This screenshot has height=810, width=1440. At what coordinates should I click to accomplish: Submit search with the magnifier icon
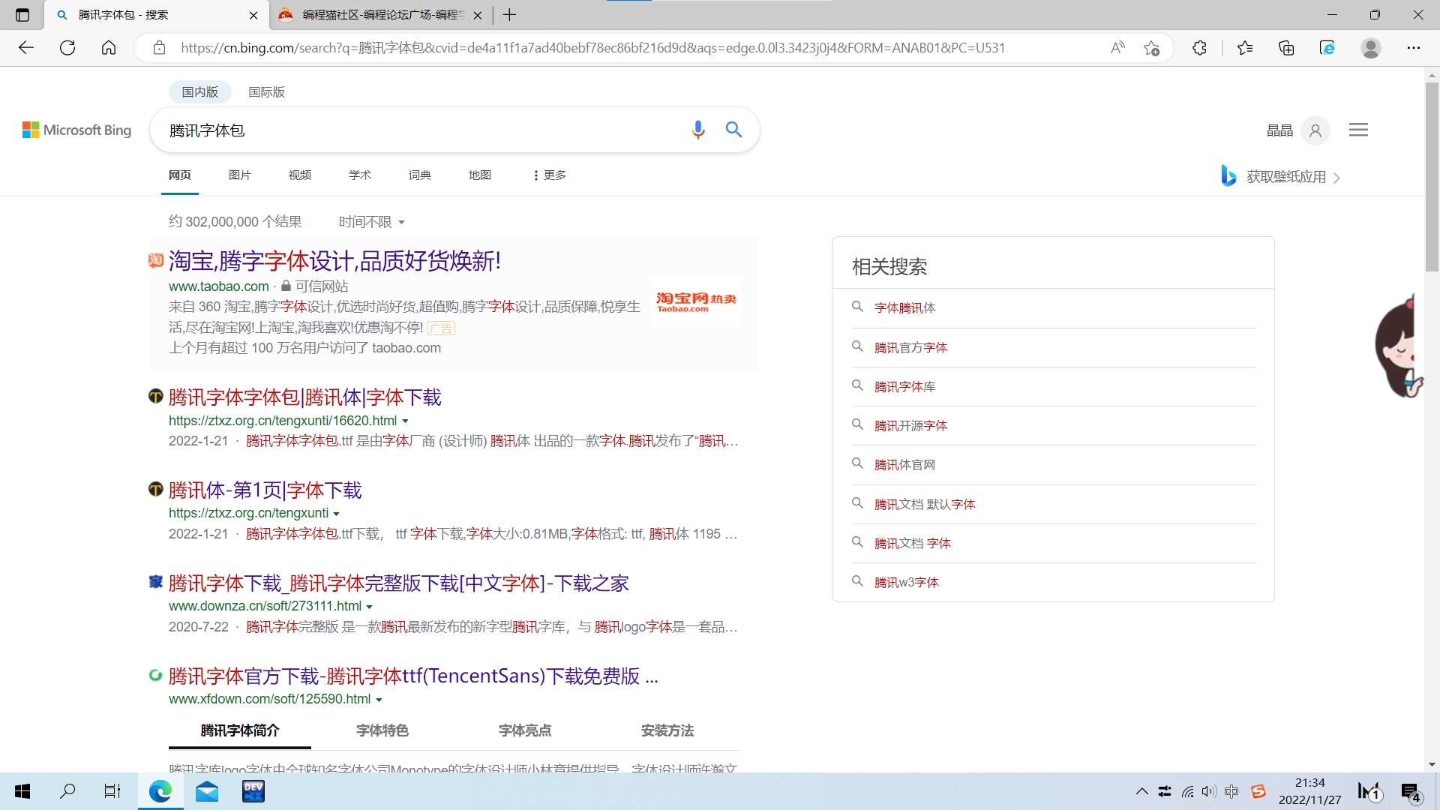click(x=733, y=130)
